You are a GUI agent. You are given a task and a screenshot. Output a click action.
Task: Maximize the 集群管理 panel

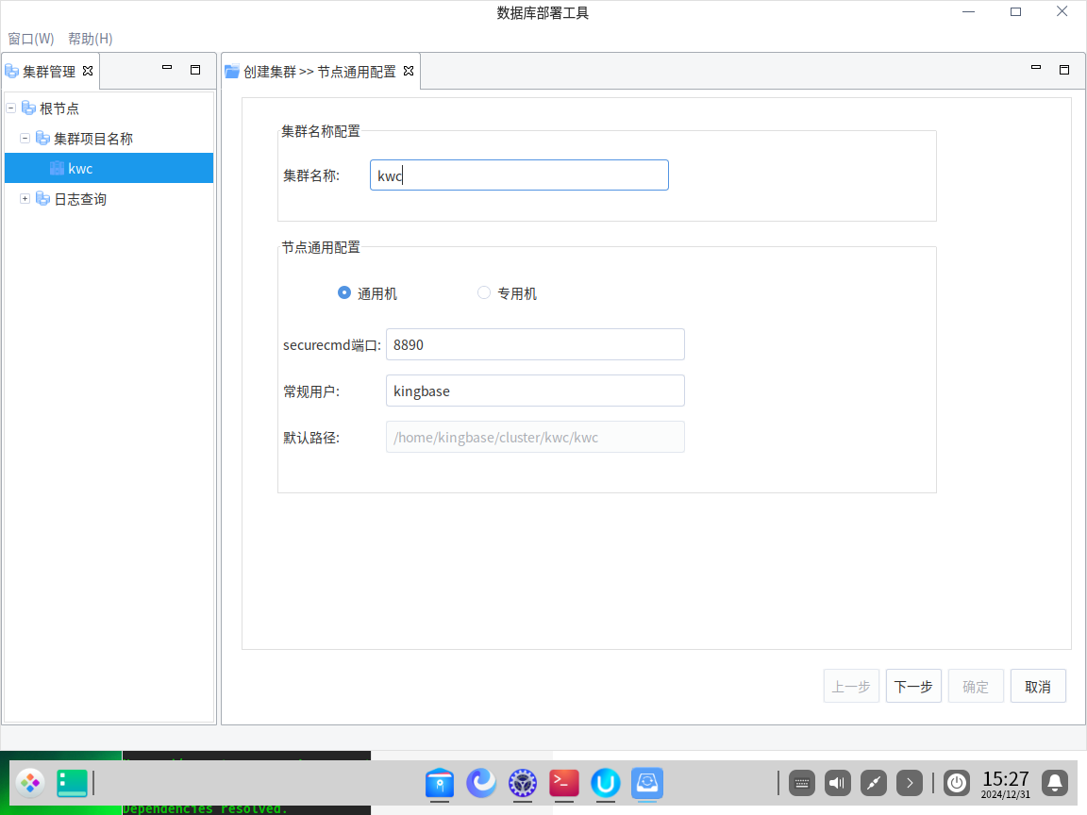click(195, 69)
